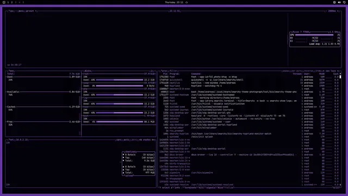Select the quickshell process row
348x196 pixels.
[249, 80]
